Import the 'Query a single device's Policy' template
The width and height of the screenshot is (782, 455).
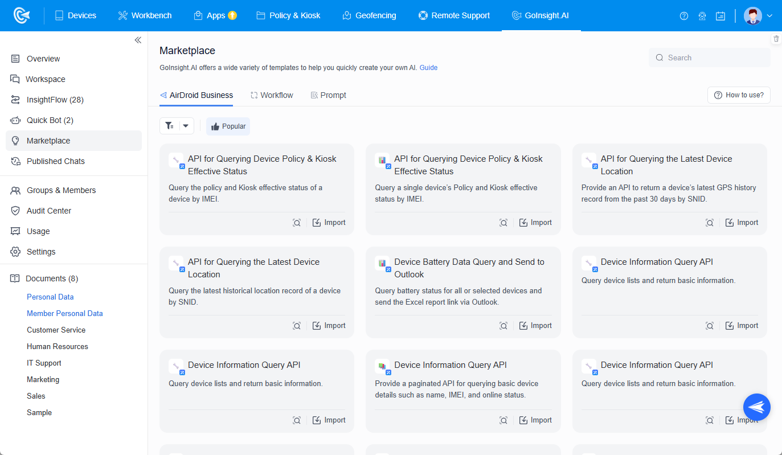point(535,223)
